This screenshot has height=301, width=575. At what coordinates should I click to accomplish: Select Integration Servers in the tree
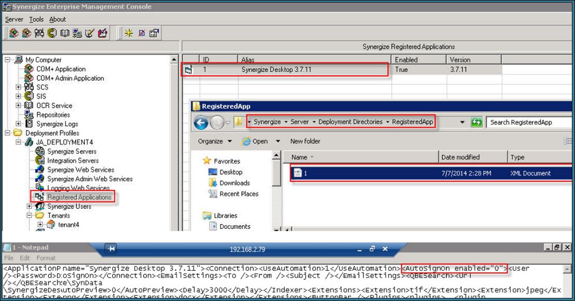click(73, 161)
